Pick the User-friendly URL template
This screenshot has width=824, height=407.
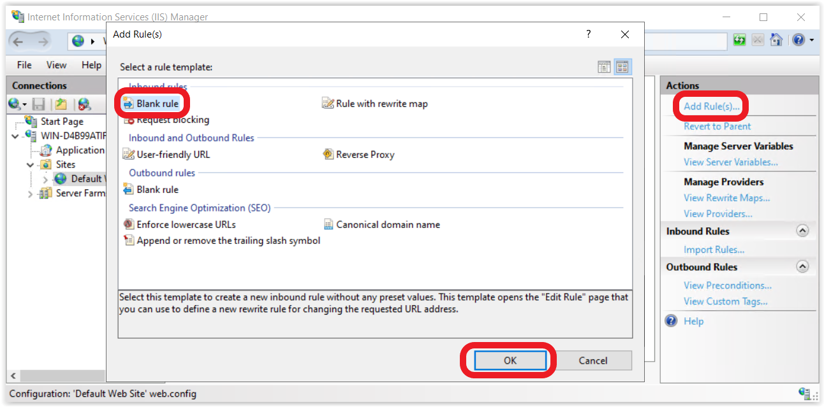coord(166,154)
